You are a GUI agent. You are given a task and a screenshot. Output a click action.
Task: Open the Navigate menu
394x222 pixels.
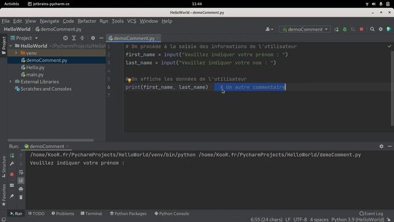pos(49,21)
